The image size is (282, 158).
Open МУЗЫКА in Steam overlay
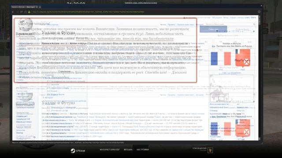pos(128,150)
